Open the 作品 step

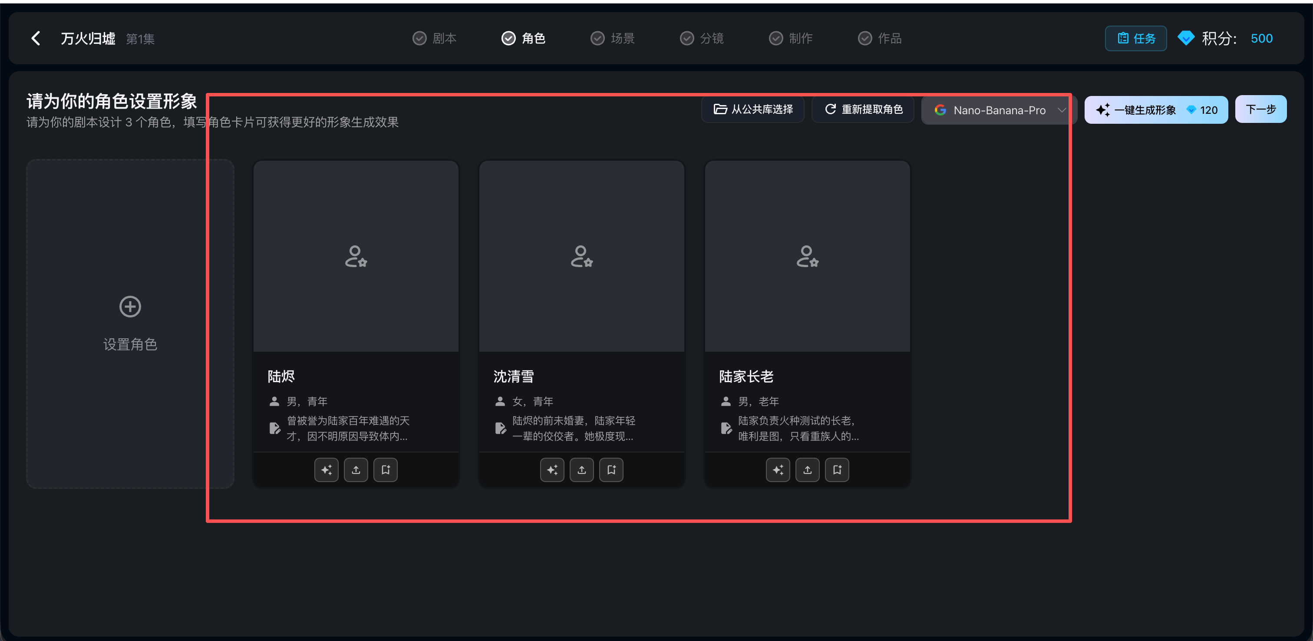880,38
